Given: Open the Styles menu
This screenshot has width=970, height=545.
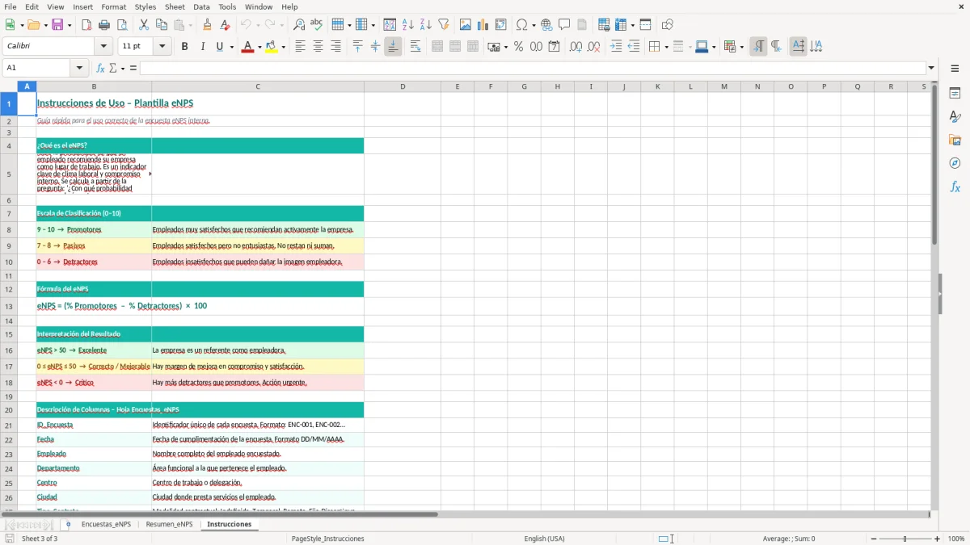Looking at the screenshot, I should [145, 6].
